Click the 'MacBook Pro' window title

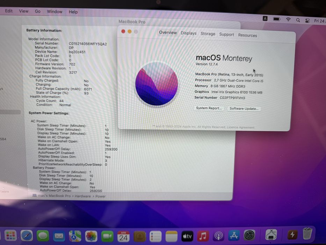tap(132, 22)
